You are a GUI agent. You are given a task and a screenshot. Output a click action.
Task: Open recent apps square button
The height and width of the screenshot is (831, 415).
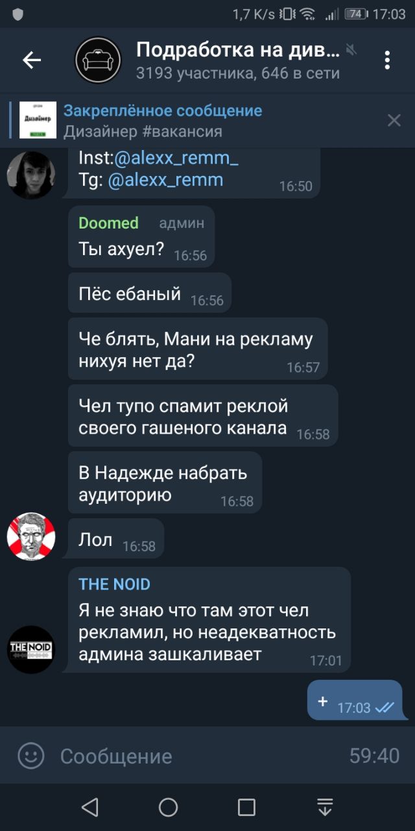pos(246,807)
